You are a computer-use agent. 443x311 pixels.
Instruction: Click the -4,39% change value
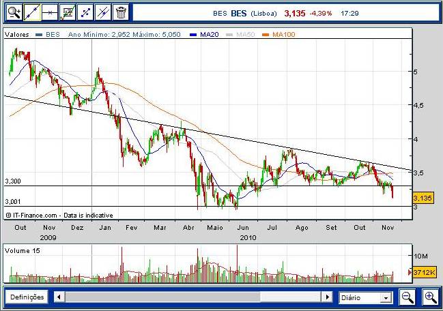[x=320, y=13]
